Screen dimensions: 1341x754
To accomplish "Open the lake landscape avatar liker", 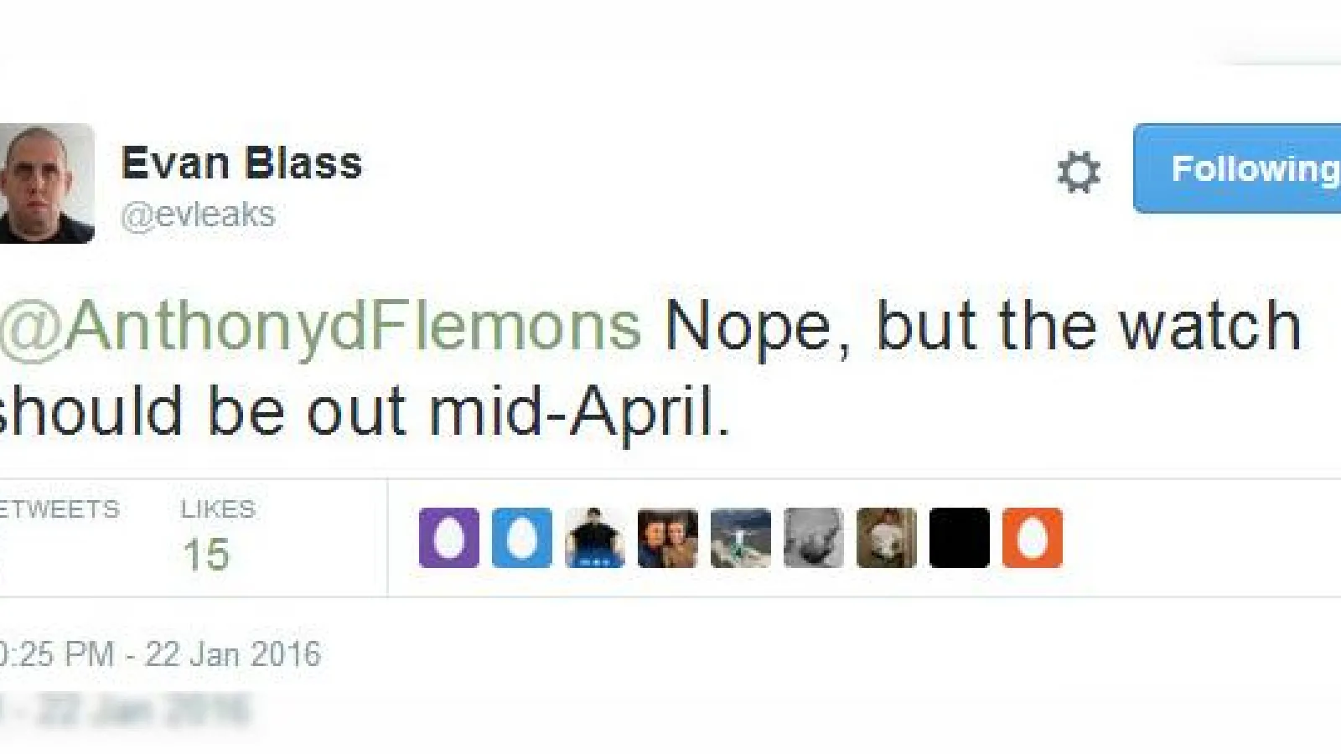I will coord(741,538).
